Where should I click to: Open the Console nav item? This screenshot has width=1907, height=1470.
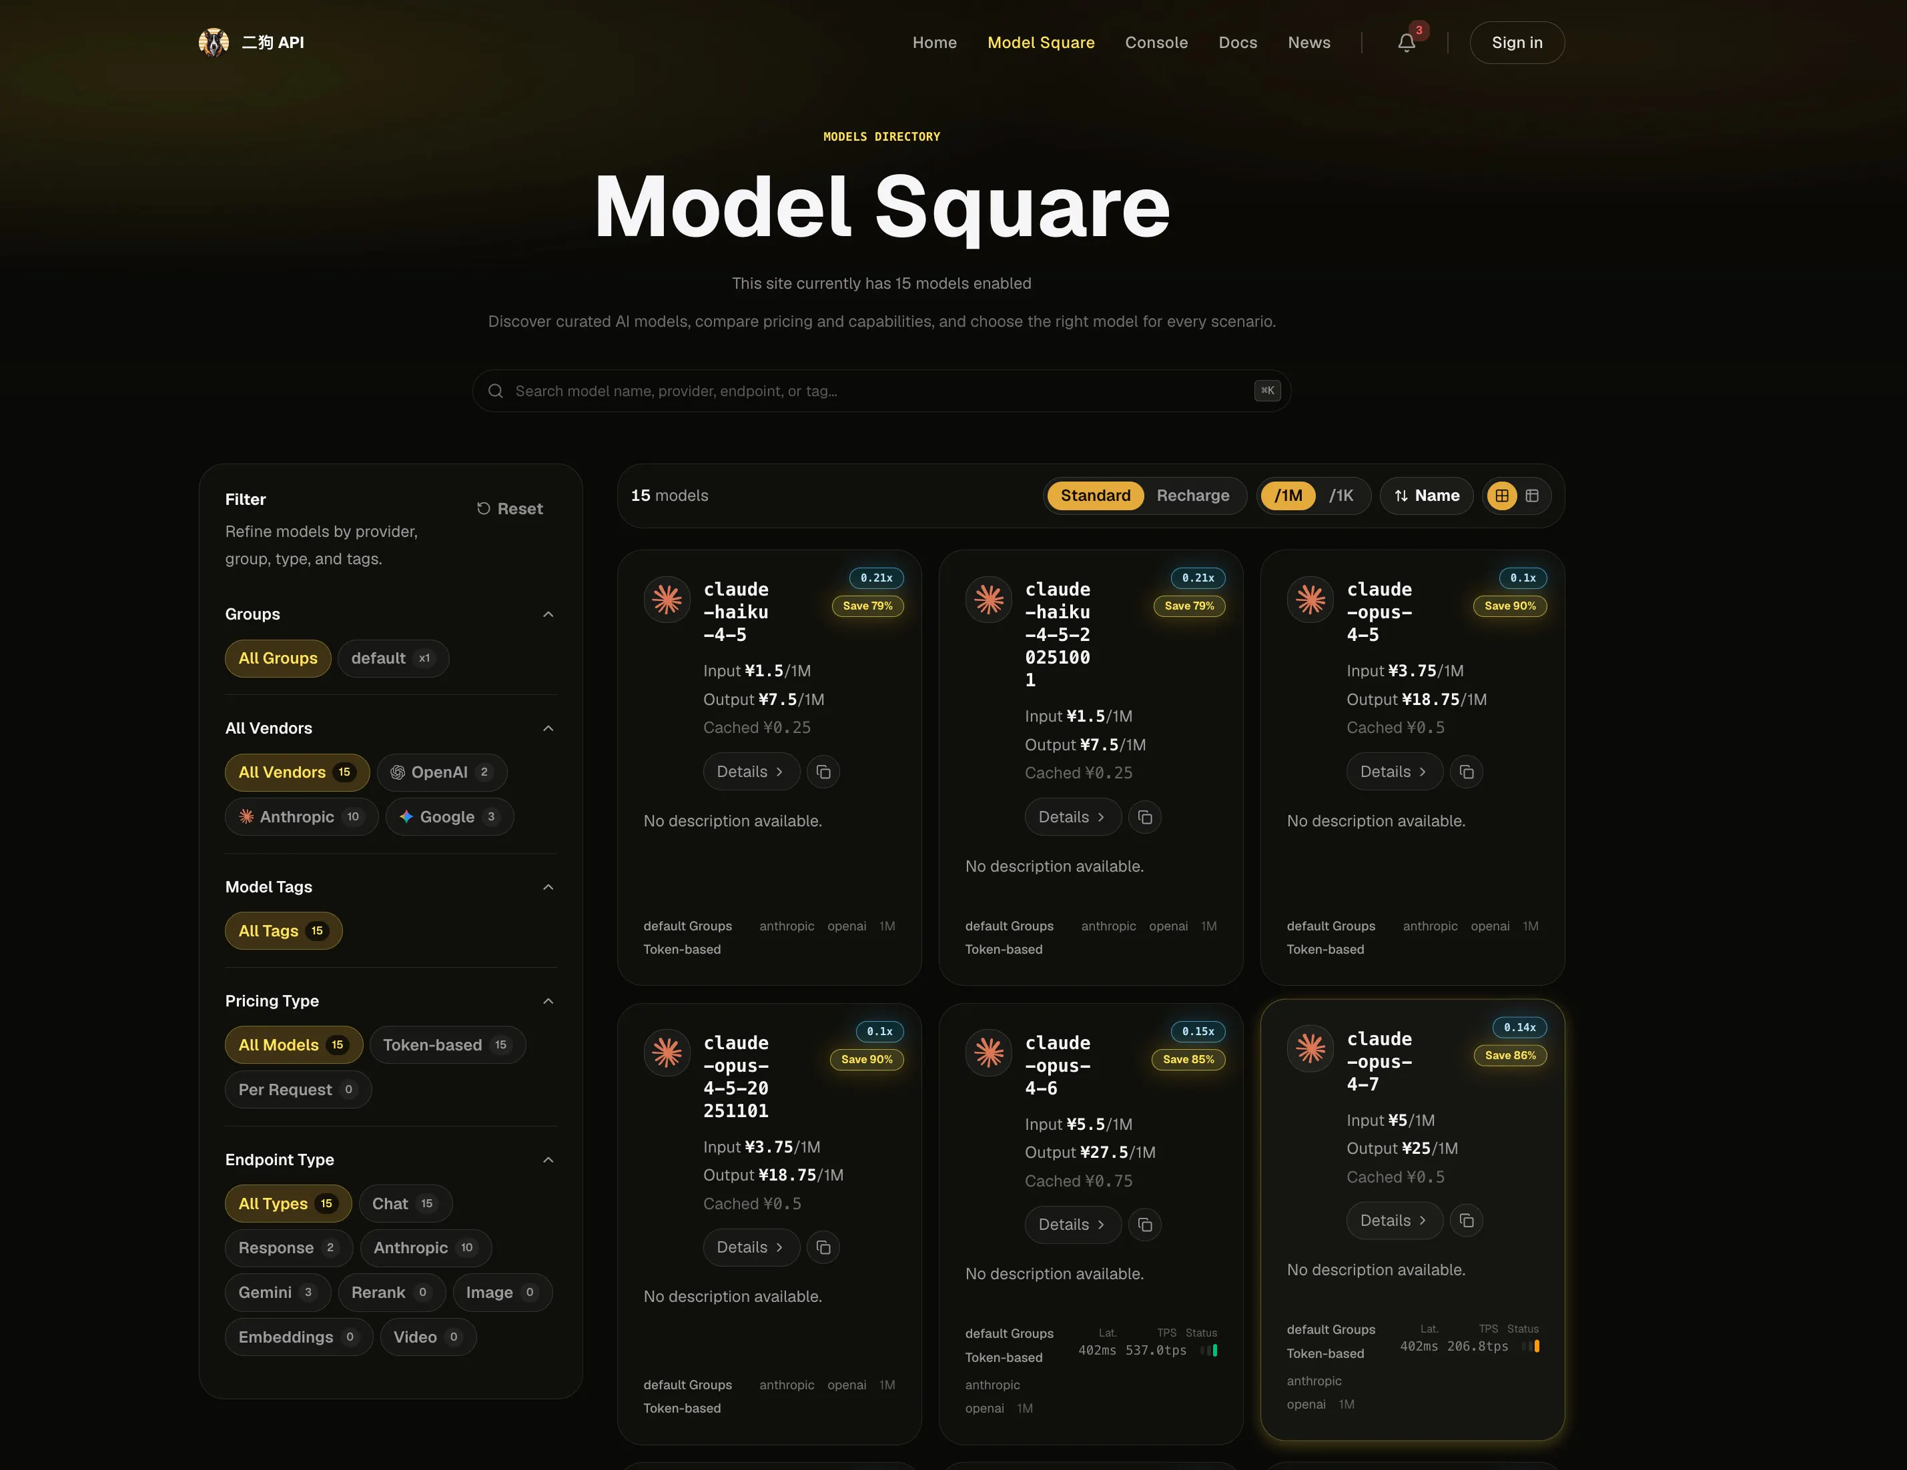click(x=1156, y=42)
